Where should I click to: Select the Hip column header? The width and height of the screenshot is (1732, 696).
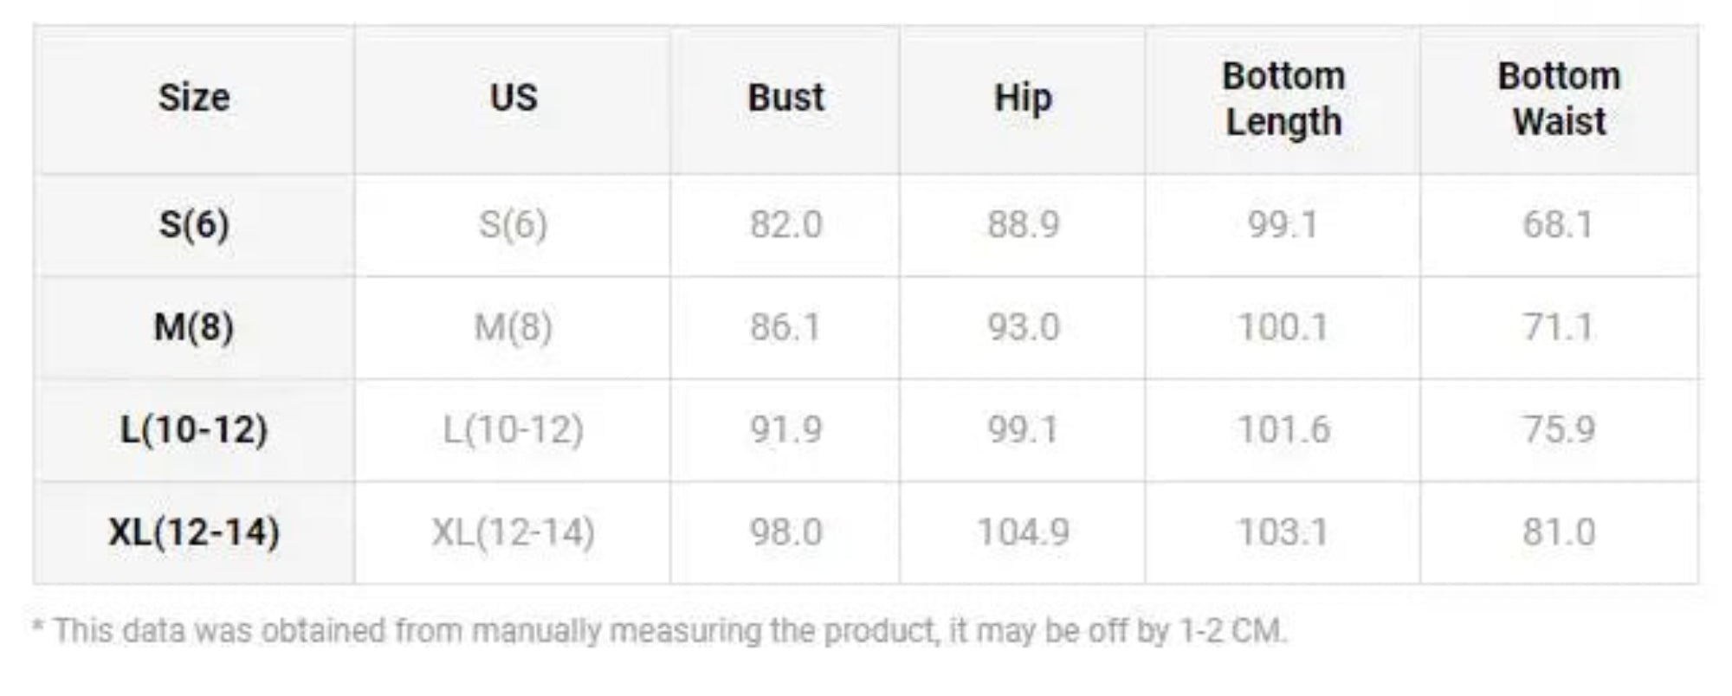1023,98
